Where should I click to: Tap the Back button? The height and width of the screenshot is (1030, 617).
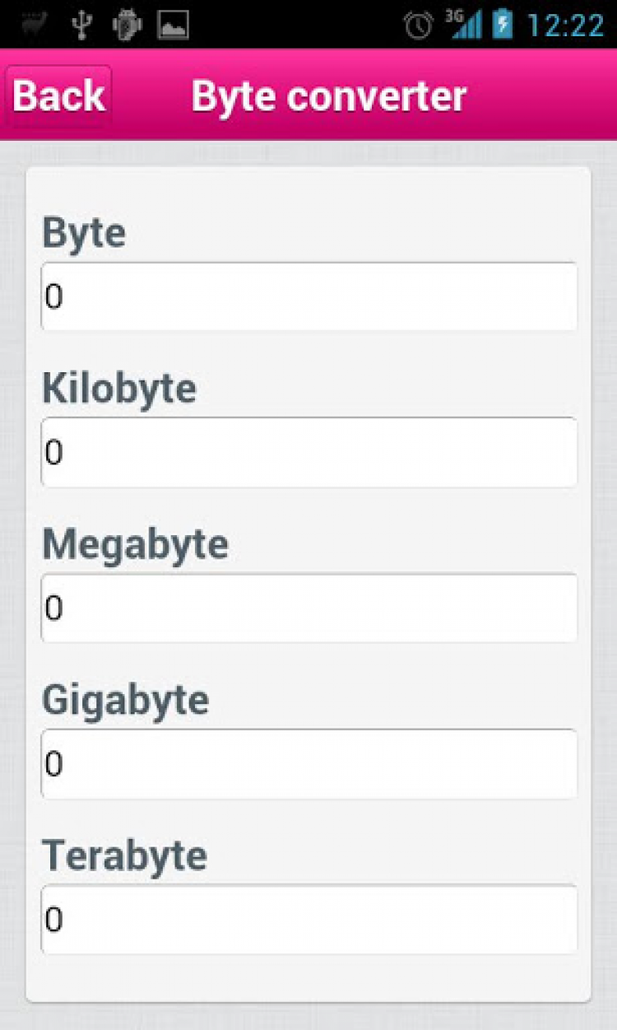(x=58, y=96)
